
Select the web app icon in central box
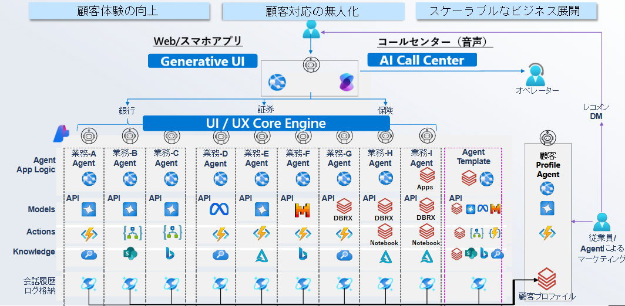[x=278, y=83]
